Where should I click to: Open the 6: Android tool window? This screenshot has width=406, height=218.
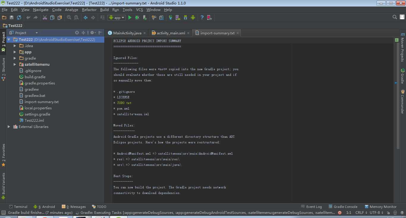tap(44, 207)
